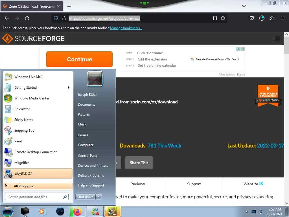The height and width of the screenshot is (217, 289).
Task: Click the SourceForge logo
Action: [x=33, y=38]
